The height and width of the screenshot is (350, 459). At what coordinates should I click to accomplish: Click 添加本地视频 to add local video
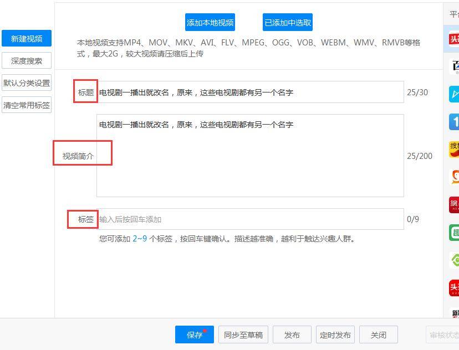(x=210, y=23)
